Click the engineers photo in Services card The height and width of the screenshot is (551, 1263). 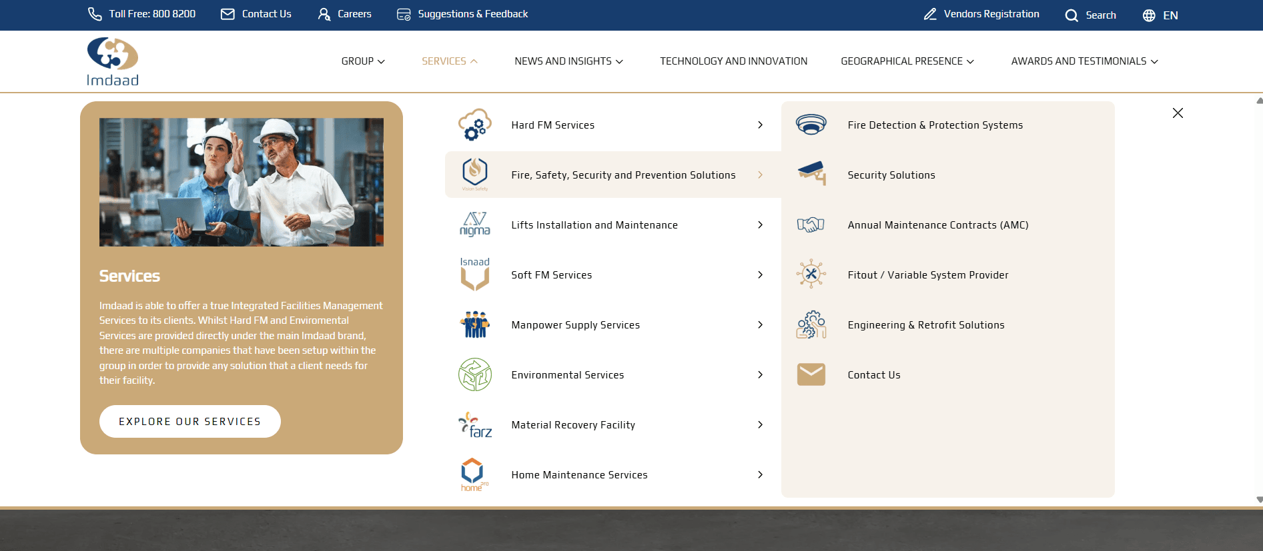(x=242, y=182)
